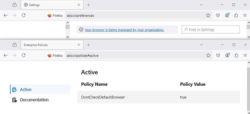Click the reload icon in the Enterprise Policies window

click(24, 55)
